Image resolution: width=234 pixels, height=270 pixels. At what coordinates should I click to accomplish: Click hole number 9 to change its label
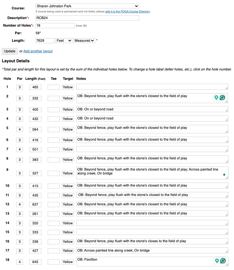click(7, 170)
